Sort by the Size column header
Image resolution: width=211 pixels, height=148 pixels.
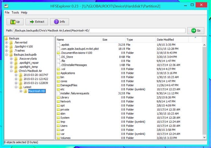113,40
